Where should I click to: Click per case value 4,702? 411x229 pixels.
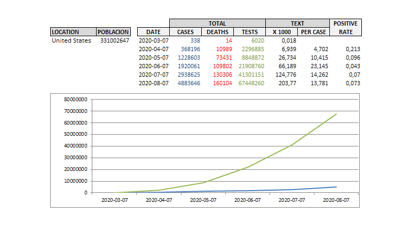point(321,49)
